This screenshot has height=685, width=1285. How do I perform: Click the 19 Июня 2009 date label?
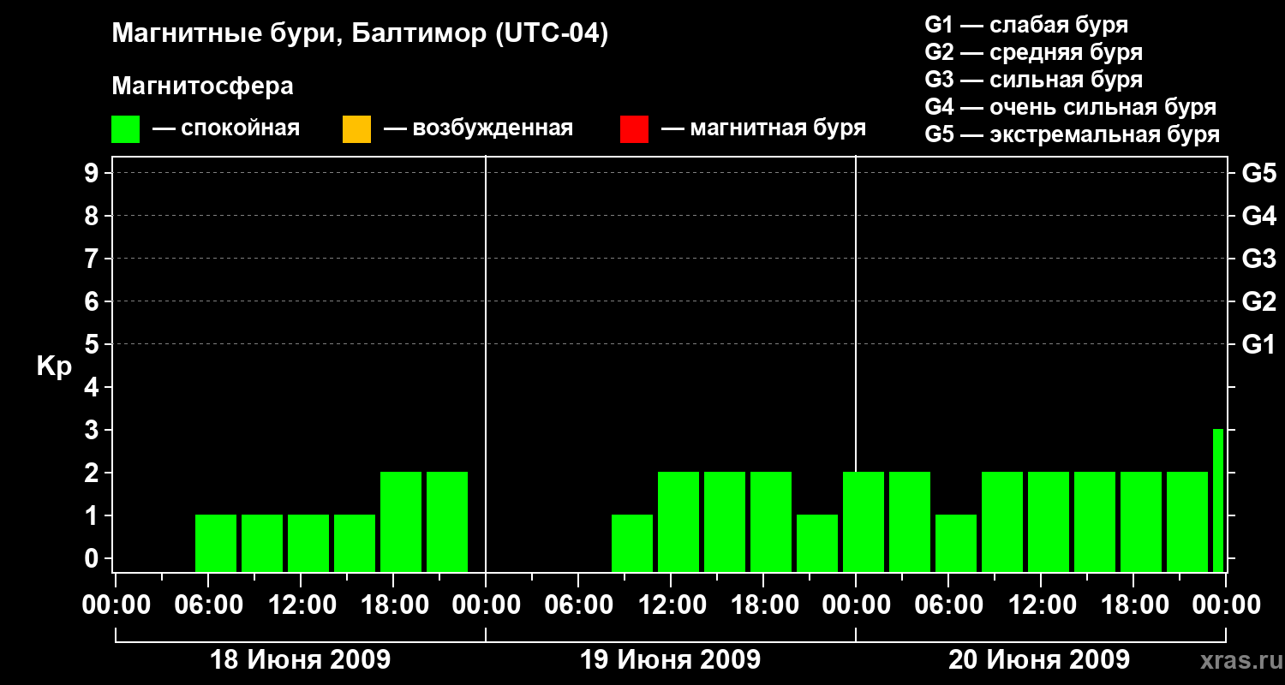(670, 660)
